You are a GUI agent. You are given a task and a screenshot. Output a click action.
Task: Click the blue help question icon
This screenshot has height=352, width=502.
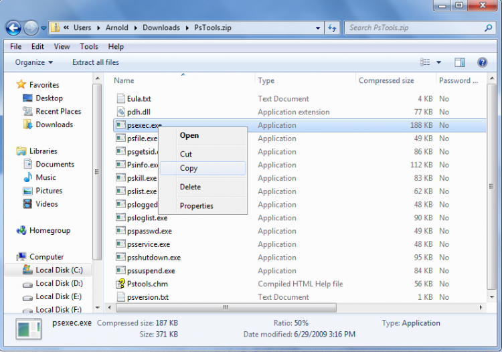(x=482, y=62)
